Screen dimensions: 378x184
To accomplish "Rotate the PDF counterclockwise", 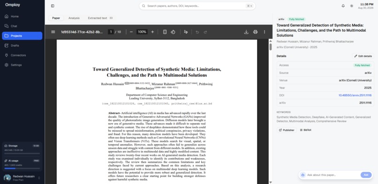I will 173,32.
